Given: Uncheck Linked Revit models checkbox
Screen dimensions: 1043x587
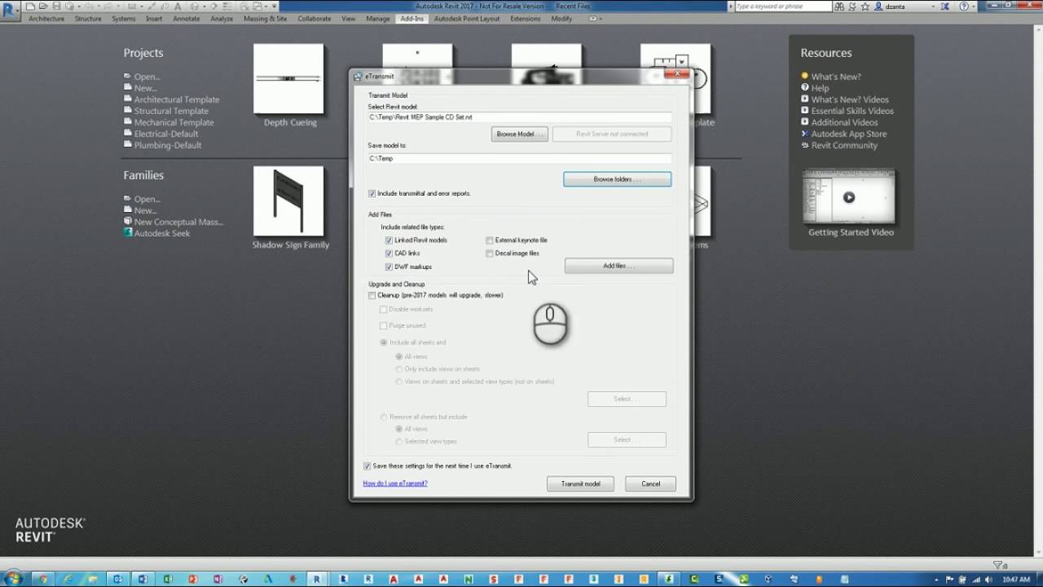Looking at the screenshot, I should [x=389, y=241].
